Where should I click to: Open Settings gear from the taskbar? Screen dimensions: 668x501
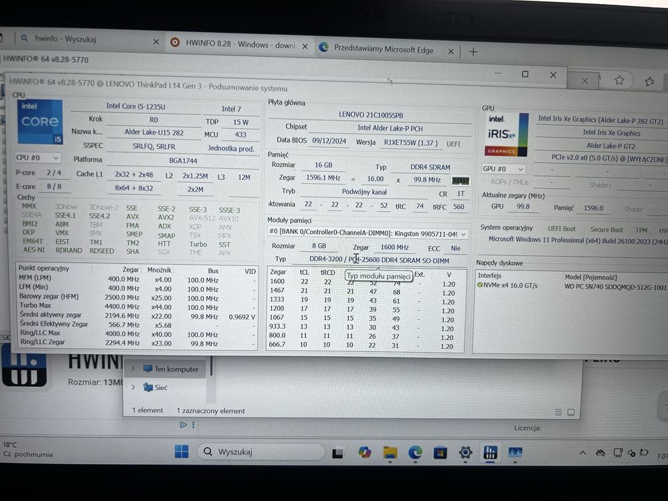(x=465, y=452)
